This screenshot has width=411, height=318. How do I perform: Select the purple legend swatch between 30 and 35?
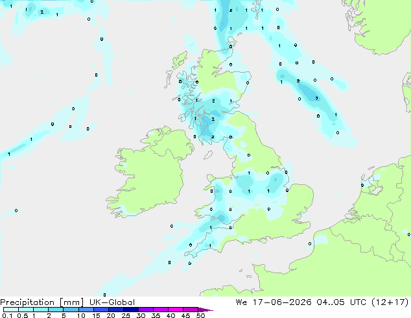[x=145, y=310]
